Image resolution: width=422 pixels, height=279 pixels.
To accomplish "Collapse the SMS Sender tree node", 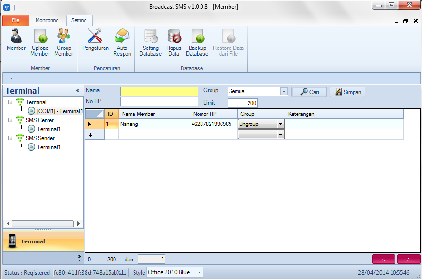I will [10, 138].
